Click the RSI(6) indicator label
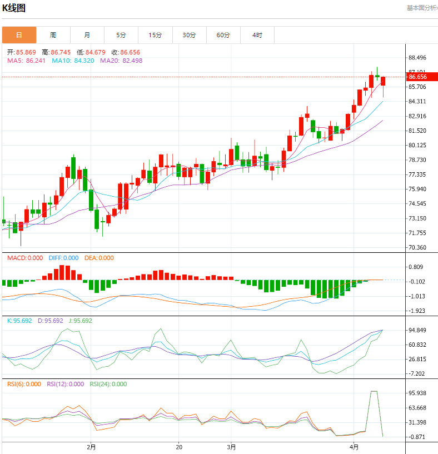Screen dimensions: 438x454 24,384
